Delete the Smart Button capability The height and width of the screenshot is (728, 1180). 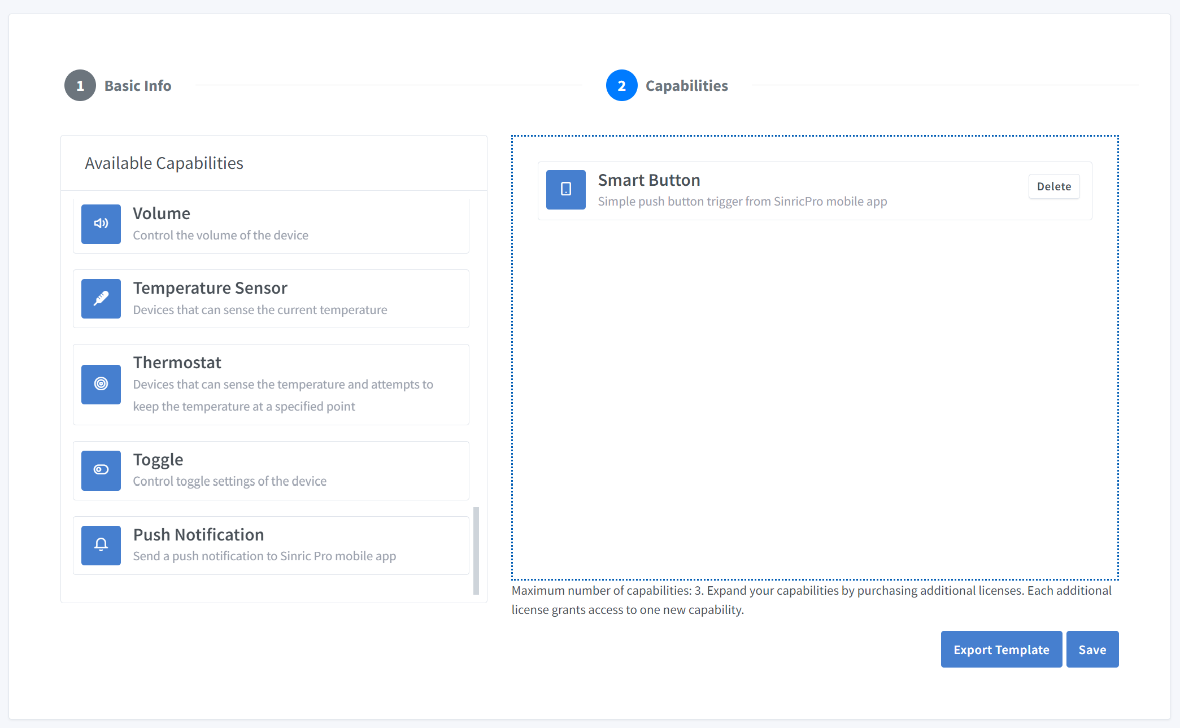[1053, 186]
